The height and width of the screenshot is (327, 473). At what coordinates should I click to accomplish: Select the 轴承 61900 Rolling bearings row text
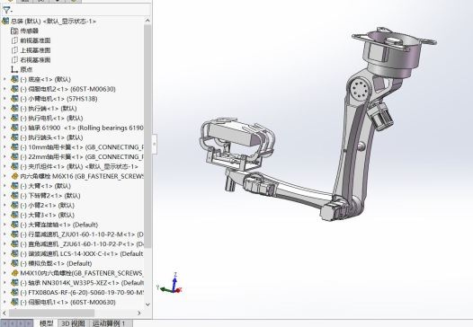click(x=82, y=128)
